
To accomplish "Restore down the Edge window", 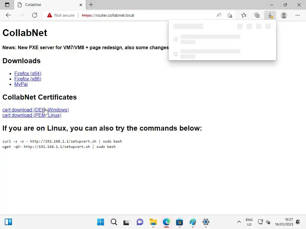I will [285, 5].
